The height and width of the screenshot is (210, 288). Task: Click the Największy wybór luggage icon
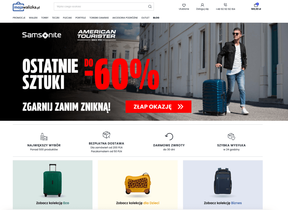tap(44, 137)
